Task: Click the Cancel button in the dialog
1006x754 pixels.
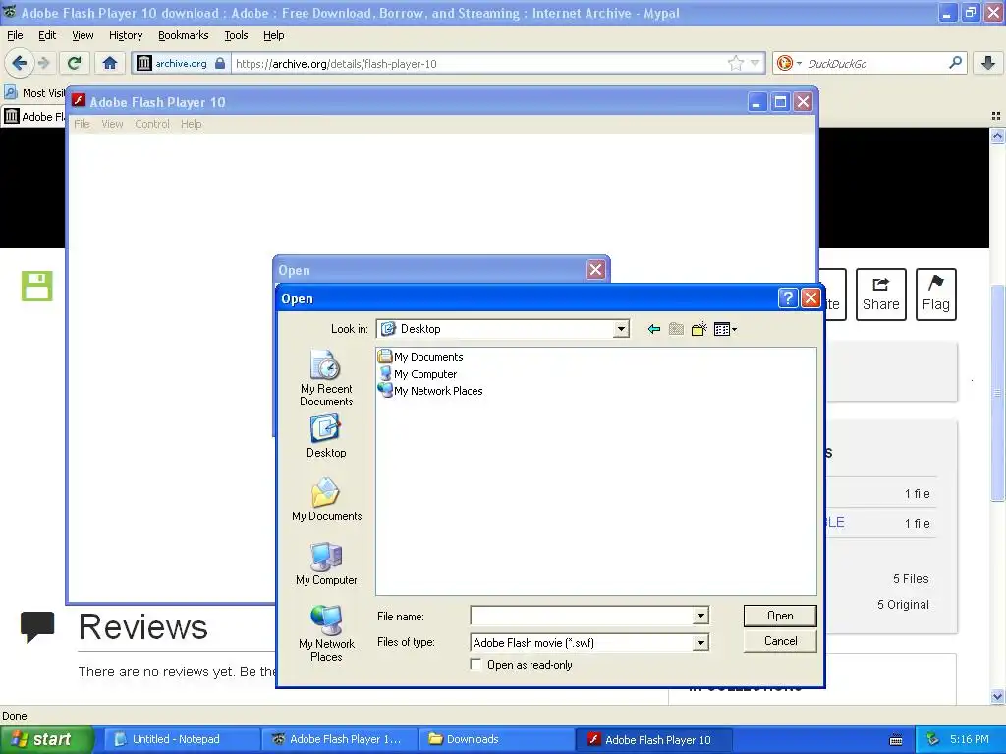Action: [x=779, y=641]
